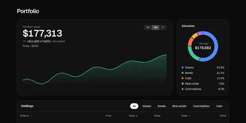Click the +$11,630 (+7.02%) monthly change
The image size is (246, 123).
[x=39, y=42]
